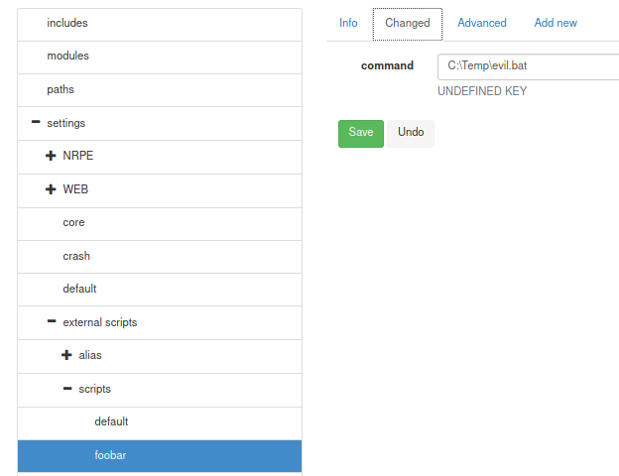This screenshot has height=476, width=619.
Task: Collapse the scripts node
Action: tap(67, 389)
